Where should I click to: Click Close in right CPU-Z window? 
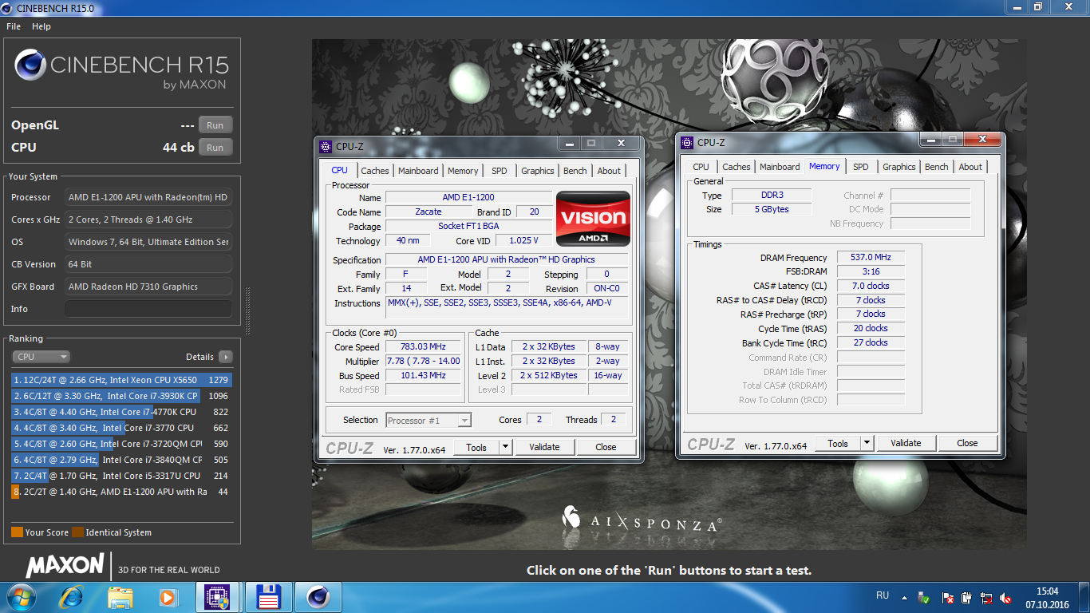967,443
